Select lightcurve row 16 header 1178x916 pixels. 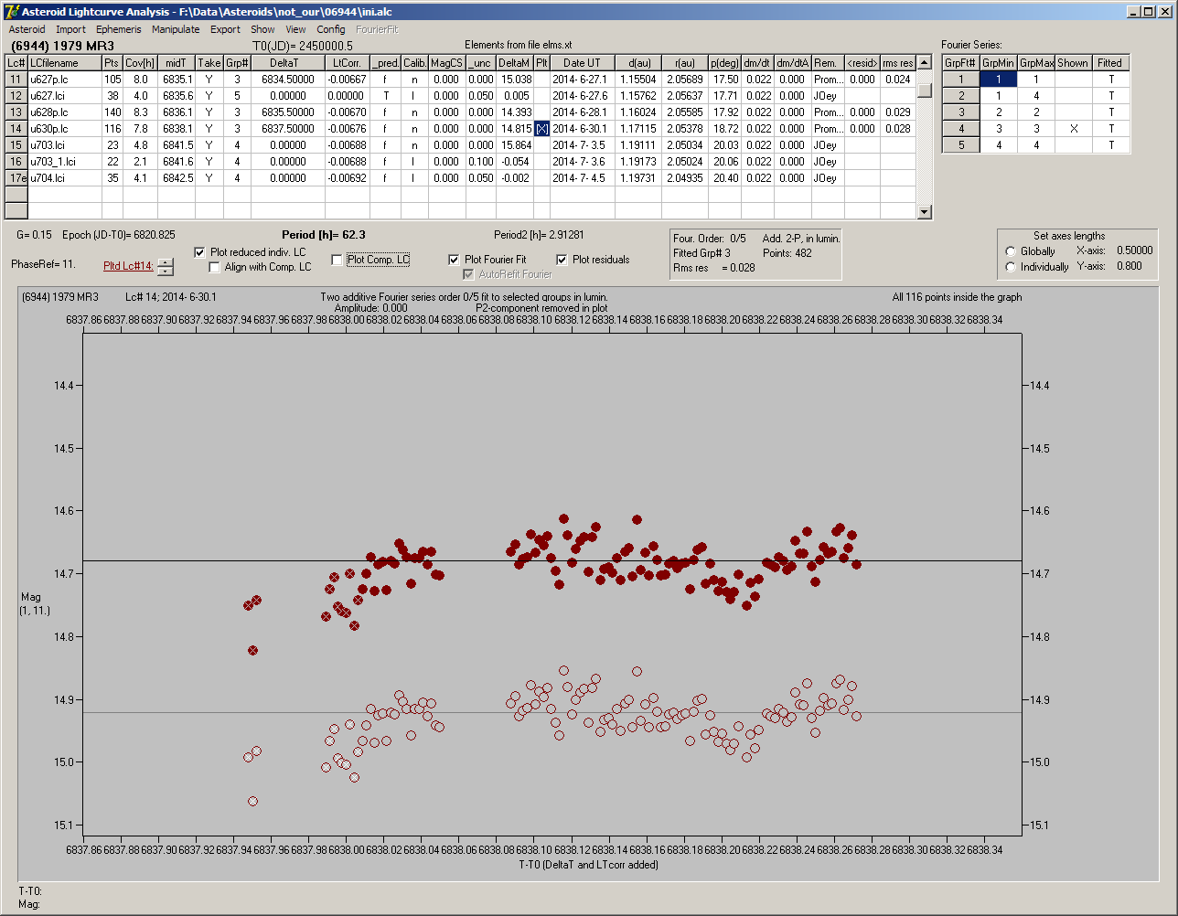(16, 162)
